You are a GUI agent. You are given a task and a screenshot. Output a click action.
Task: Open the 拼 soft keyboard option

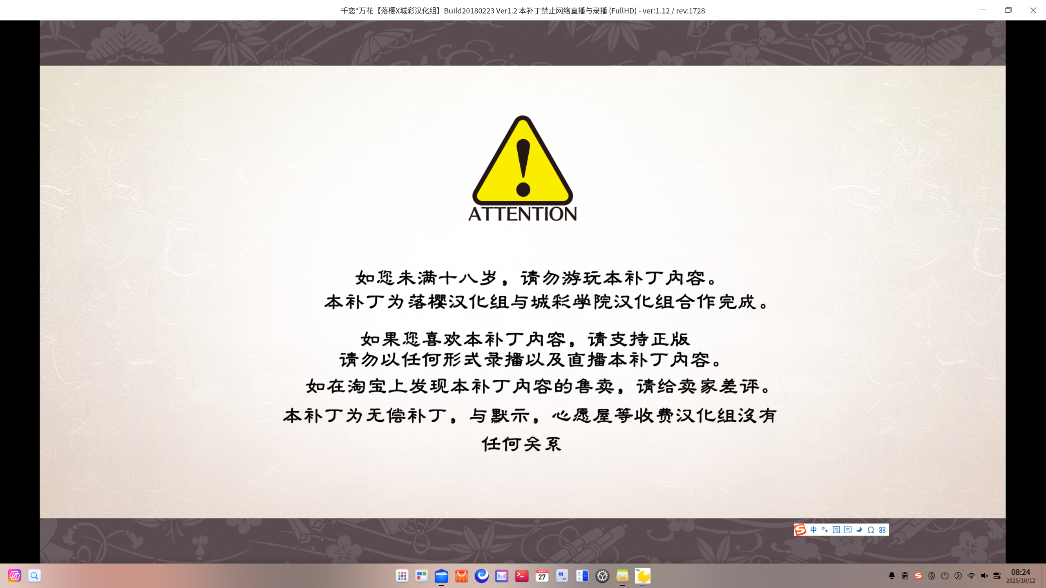pos(848,530)
